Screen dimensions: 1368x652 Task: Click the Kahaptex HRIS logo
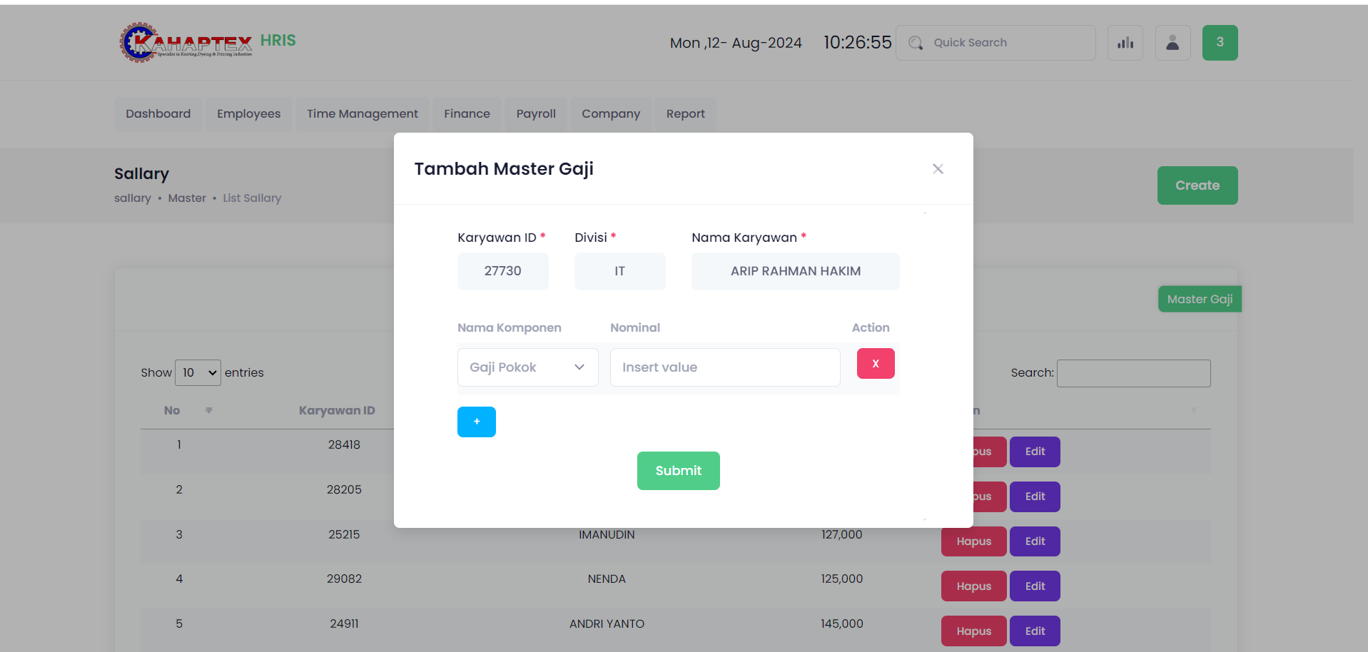pos(206,42)
